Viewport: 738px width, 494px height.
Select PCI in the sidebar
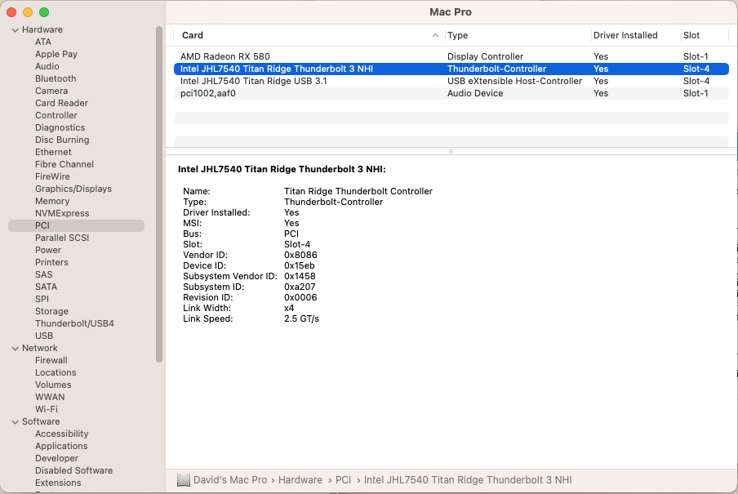[x=76, y=225]
